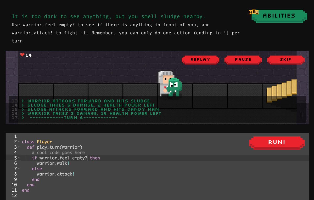Skip the level animation

(286, 59)
